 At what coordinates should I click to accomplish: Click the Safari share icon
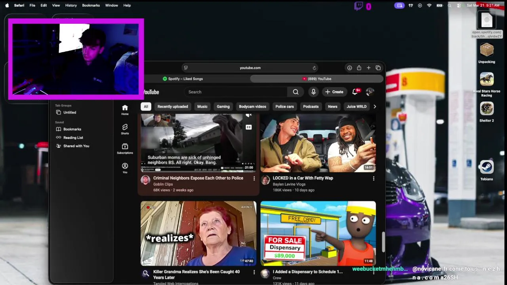point(359,68)
